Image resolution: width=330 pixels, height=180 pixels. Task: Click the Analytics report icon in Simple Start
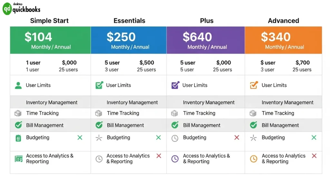pos(19,159)
